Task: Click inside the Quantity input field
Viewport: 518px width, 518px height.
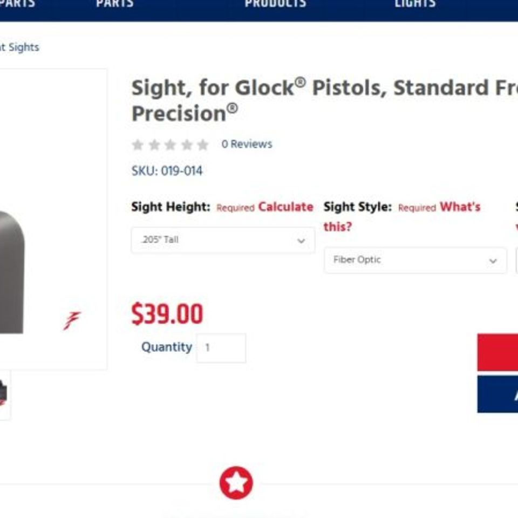Action: coord(221,347)
